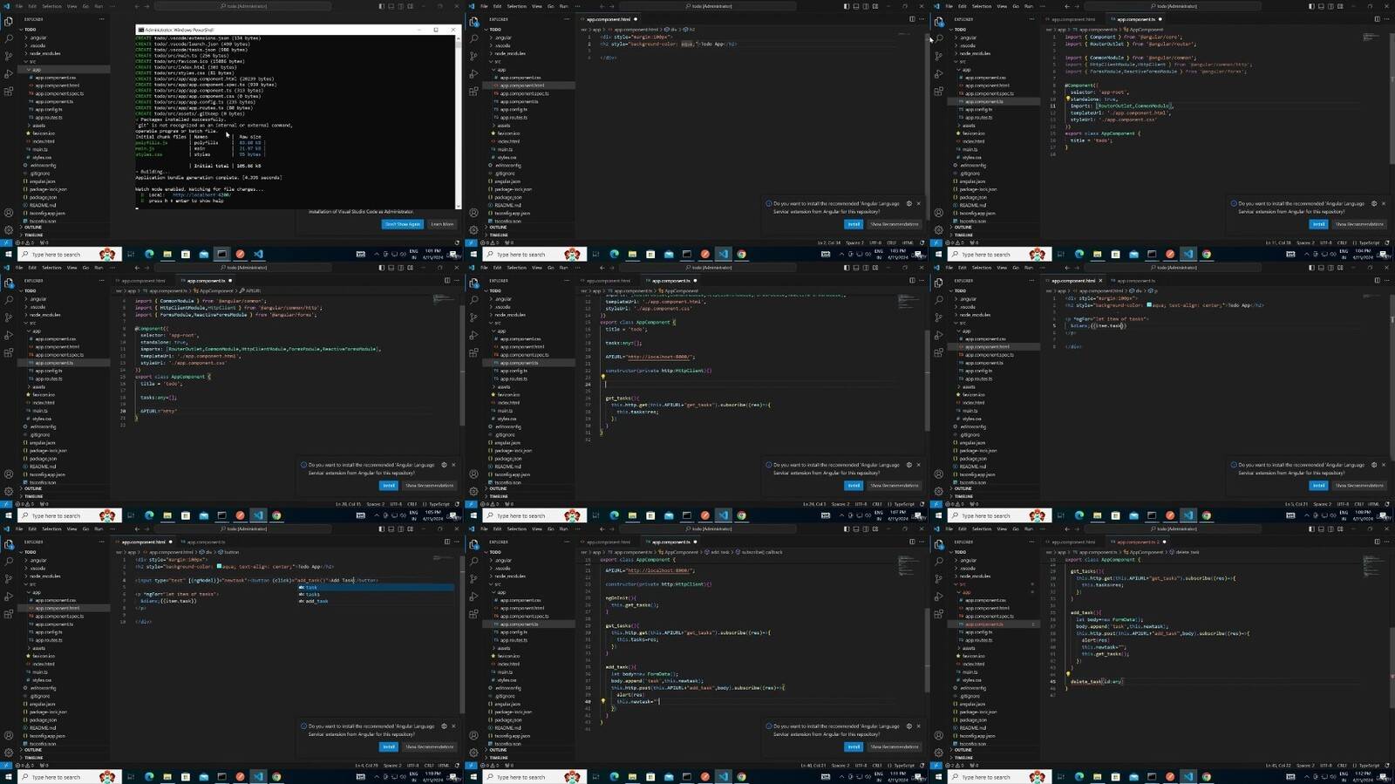Split the editor in the single-tab editor screenshot

coord(912,19)
